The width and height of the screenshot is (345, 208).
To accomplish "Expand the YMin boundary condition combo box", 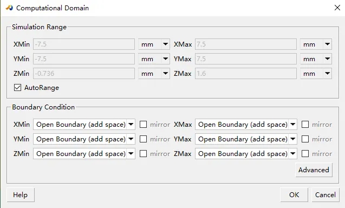I will (84, 139).
